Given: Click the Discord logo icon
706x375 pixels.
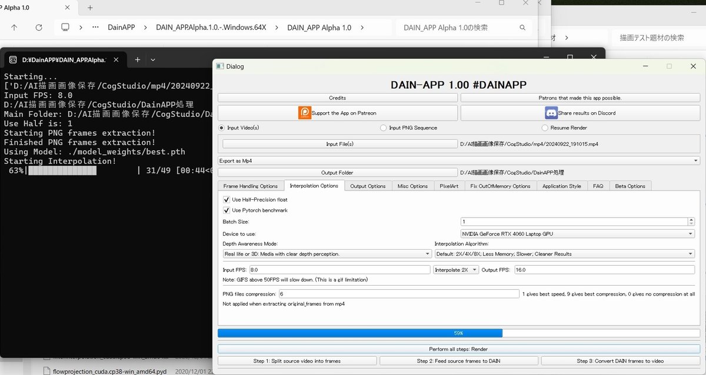Looking at the screenshot, I should pos(551,113).
